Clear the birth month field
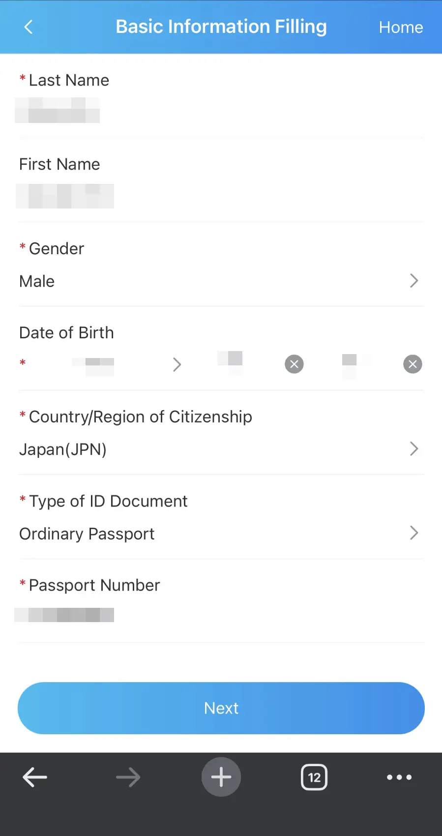The height and width of the screenshot is (836, 442). [x=294, y=364]
